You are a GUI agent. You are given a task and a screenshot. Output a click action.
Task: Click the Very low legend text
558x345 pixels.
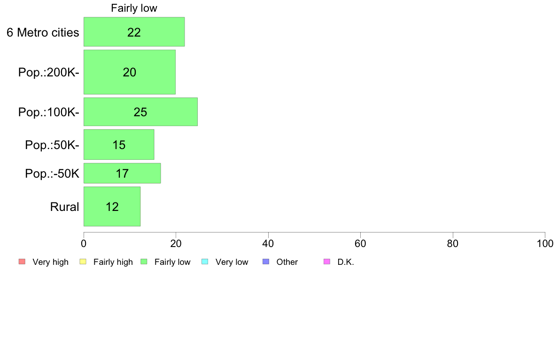pyautogui.click(x=232, y=262)
